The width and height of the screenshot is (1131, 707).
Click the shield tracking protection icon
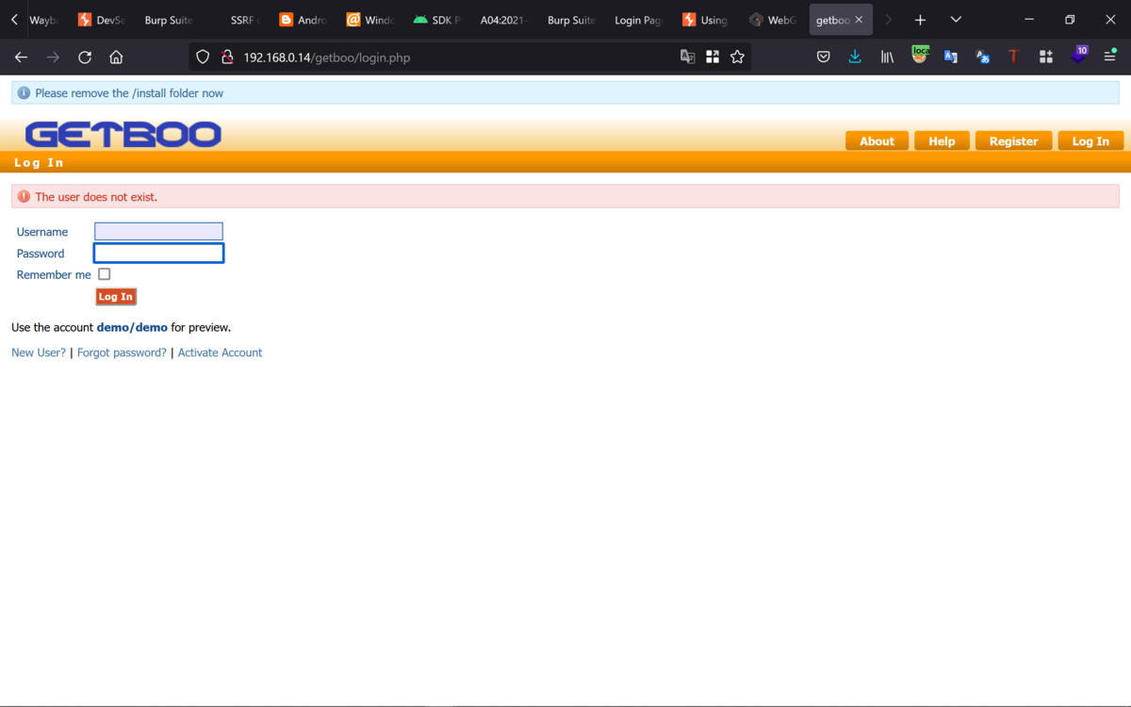[203, 58]
